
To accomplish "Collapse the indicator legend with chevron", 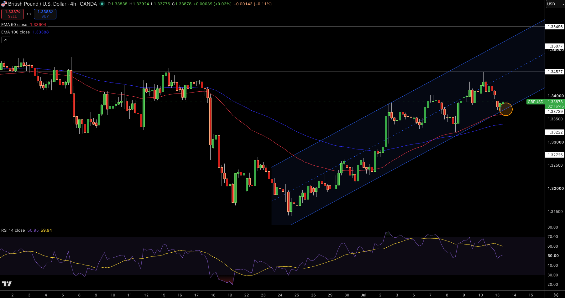I will 6,40.
